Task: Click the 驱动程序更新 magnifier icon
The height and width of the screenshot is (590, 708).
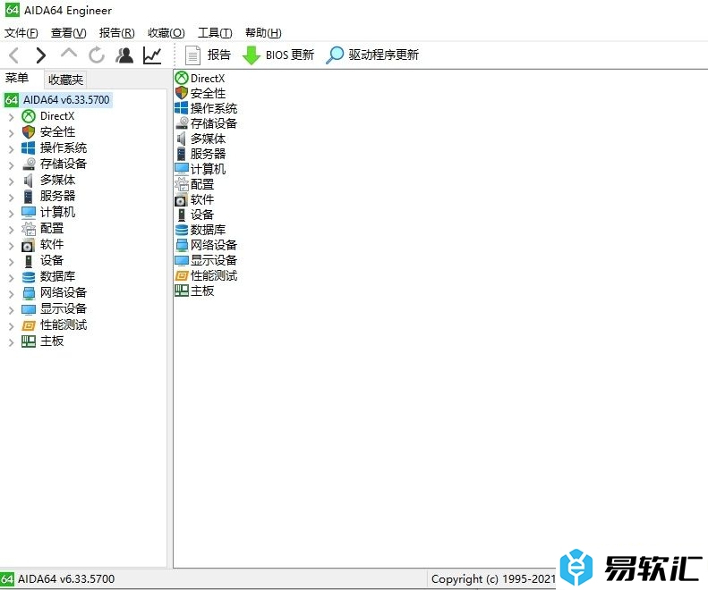Action: tap(335, 55)
